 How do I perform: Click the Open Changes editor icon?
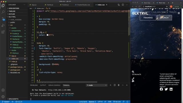[119, 5]
